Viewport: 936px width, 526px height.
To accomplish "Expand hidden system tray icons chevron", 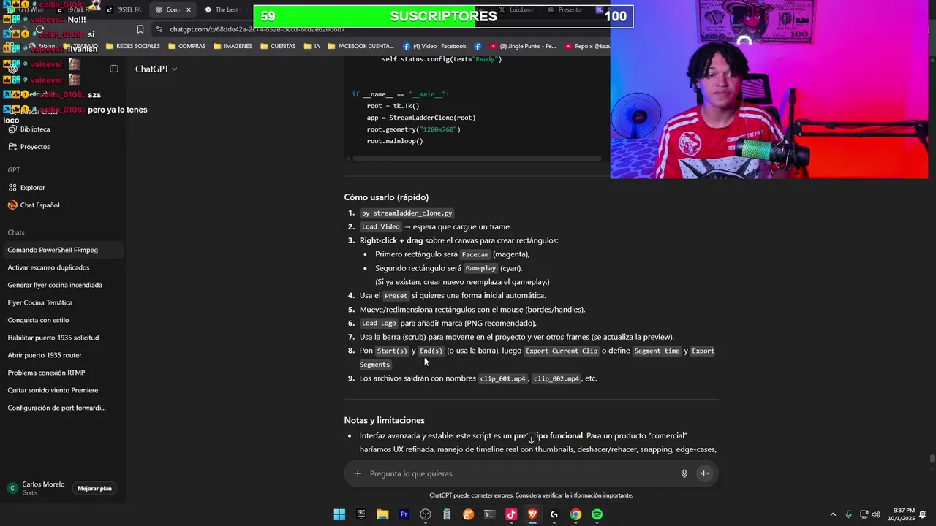I will pos(832,514).
